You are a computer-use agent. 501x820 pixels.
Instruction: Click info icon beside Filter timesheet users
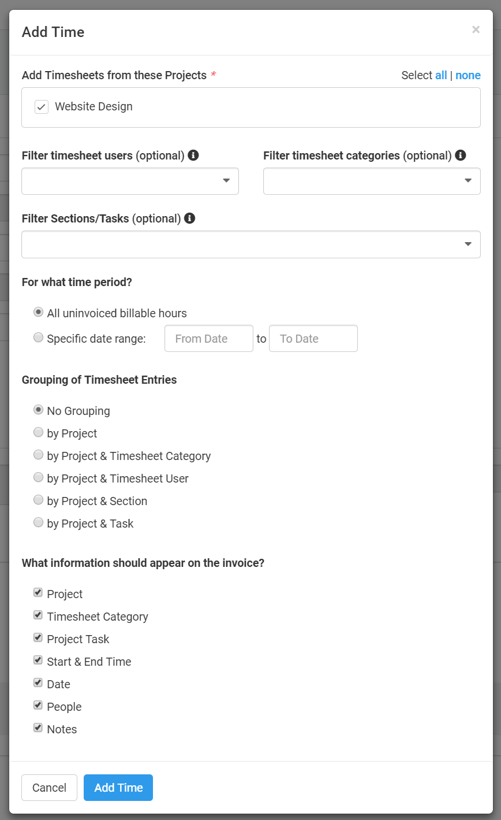193,155
